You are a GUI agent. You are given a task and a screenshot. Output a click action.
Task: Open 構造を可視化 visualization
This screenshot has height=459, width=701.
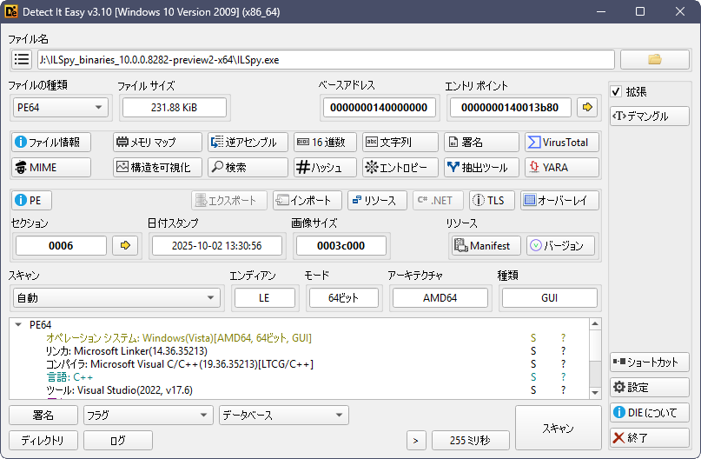coord(157,167)
